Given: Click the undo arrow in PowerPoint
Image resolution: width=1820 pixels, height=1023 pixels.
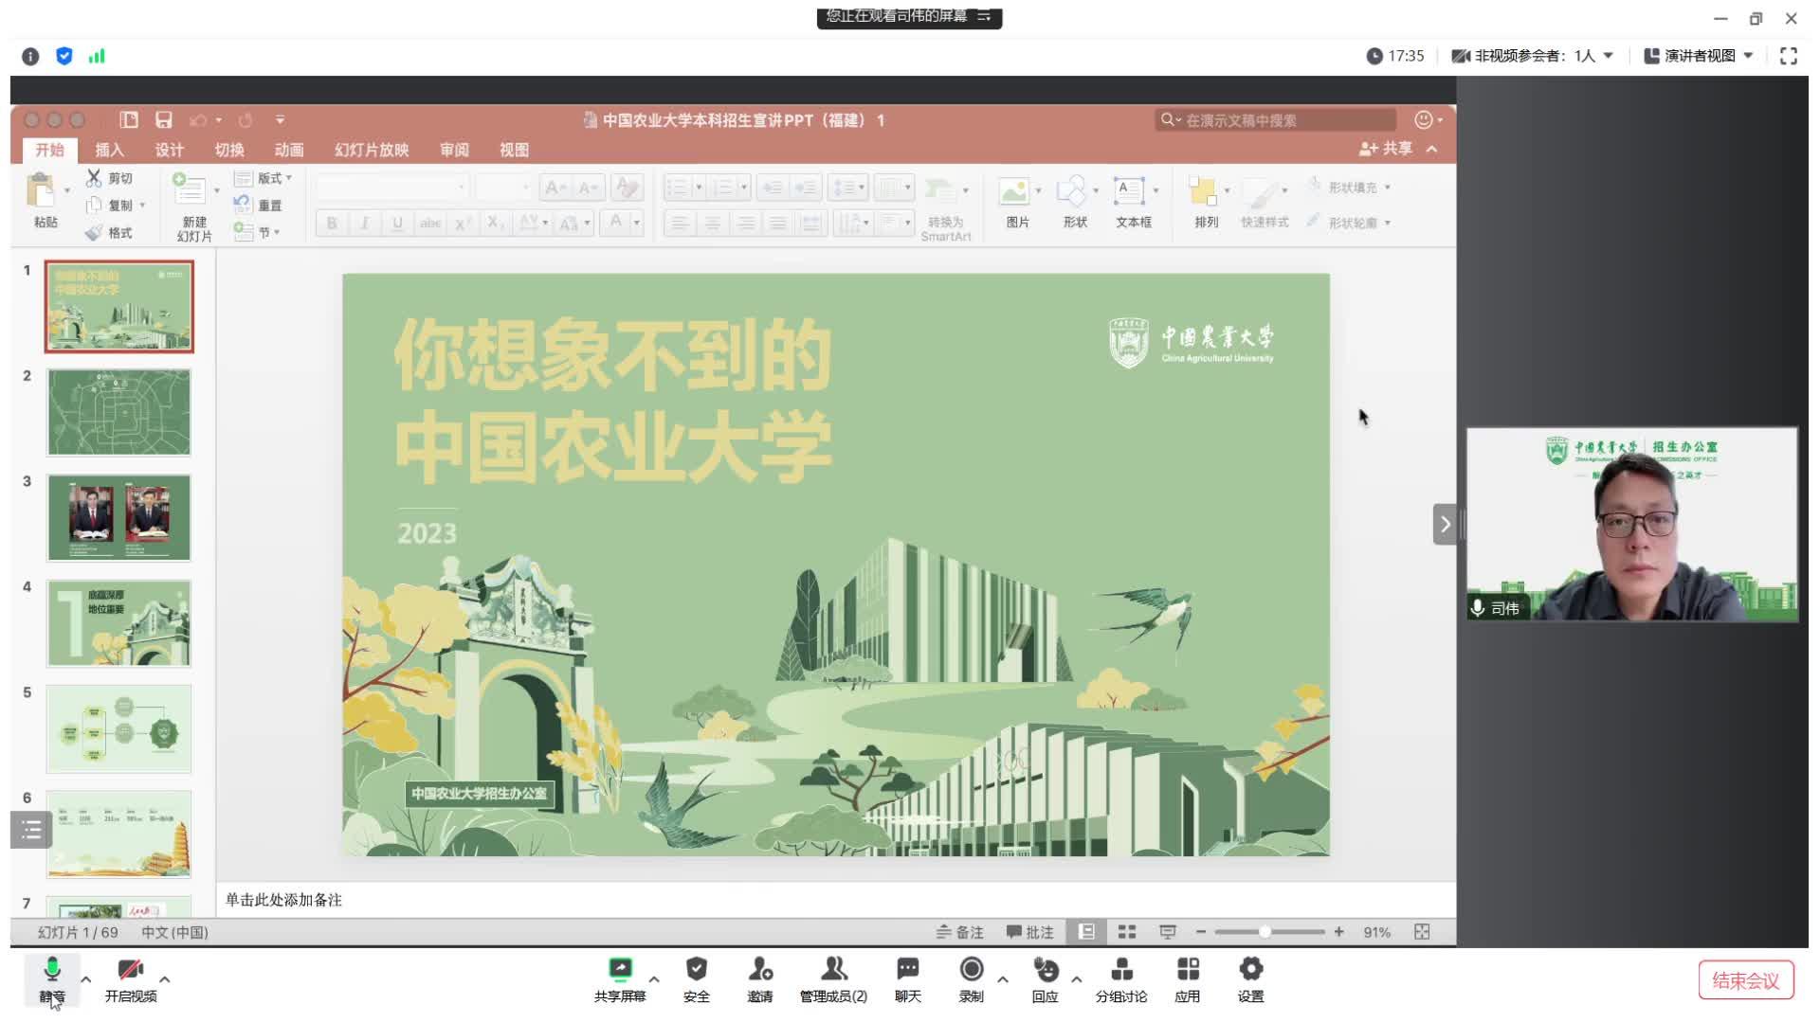Looking at the screenshot, I should 198,120.
